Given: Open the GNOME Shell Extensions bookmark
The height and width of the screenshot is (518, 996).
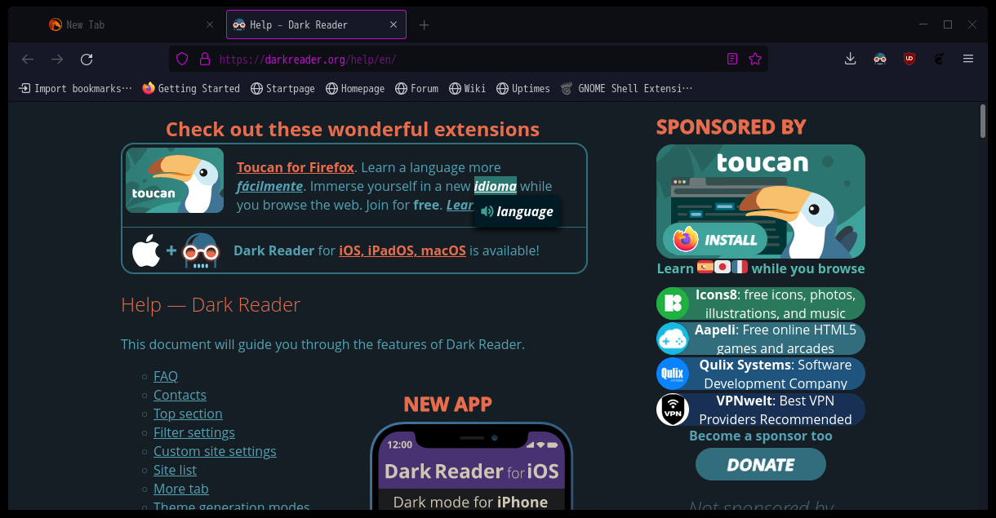Looking at the screenshot, I should [626, 88].
